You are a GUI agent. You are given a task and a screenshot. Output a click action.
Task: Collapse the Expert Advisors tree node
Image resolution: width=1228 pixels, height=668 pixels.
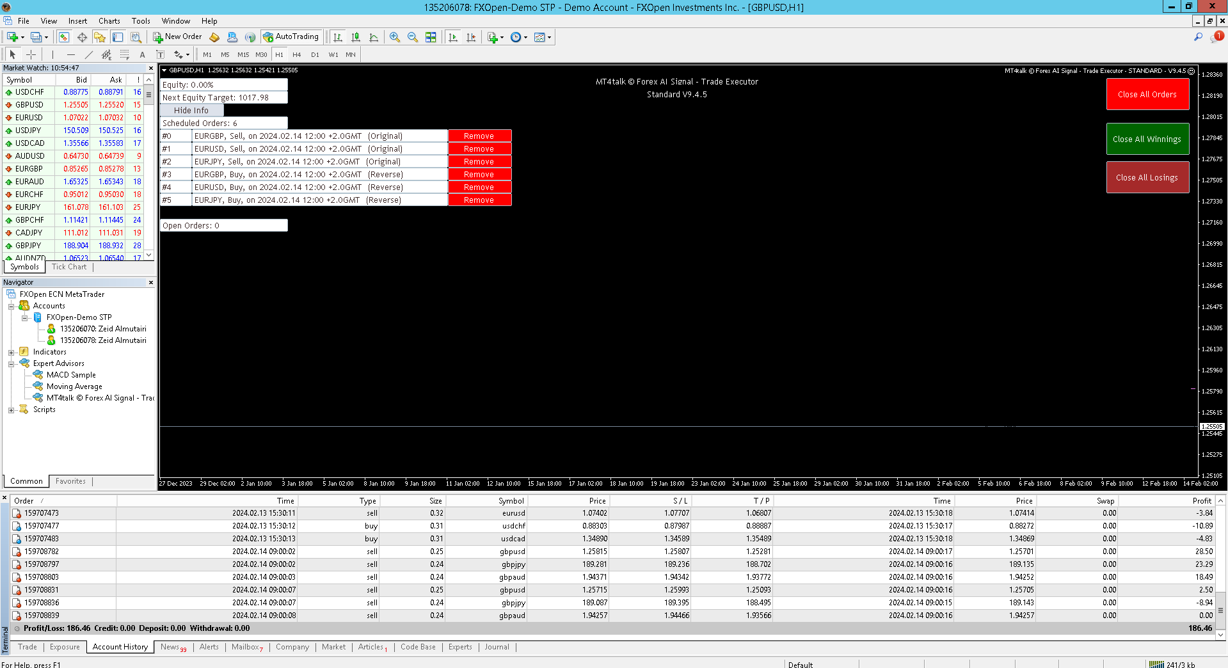click(x=11, y=363)
